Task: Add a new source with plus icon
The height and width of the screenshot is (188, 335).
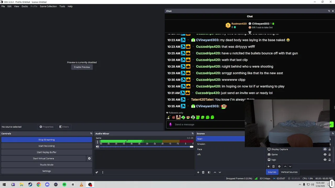Action: coord(268,166)
